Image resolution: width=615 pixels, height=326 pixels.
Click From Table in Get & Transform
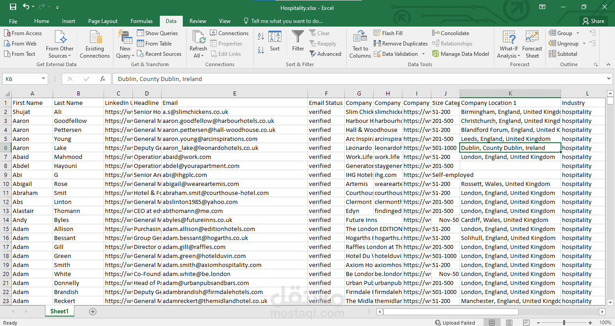[154, 44]
